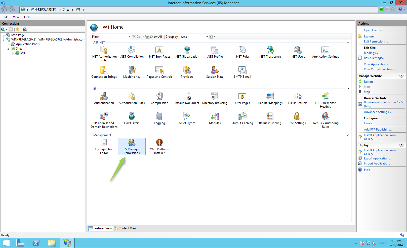The height and width of the screenshot is (248, 407).
Task: Open WebDAV Authoring Rules feature
Action: click(x=325, y=120)
